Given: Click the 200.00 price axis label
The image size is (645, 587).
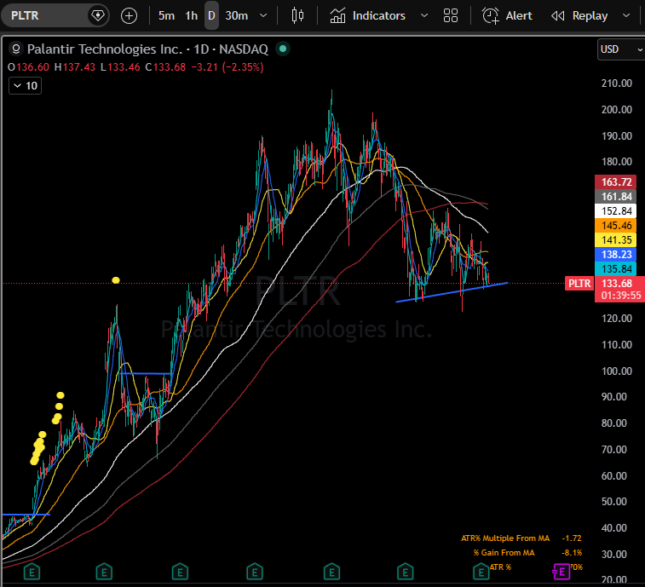Looking at the screenshot, I should tap(616, 109).
